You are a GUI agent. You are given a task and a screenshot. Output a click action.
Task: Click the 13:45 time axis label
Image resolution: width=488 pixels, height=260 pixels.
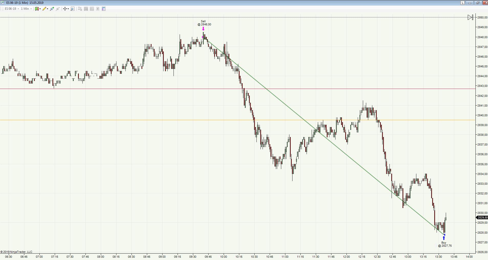454,257
